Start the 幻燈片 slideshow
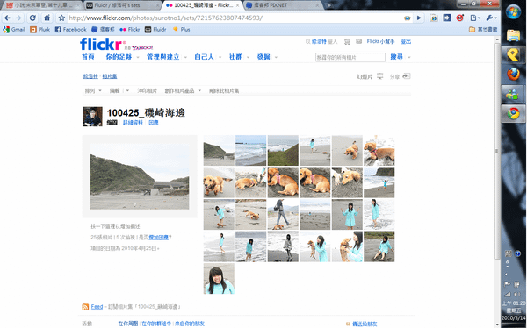Screen dimensions: 527x328 pos(370,76)
